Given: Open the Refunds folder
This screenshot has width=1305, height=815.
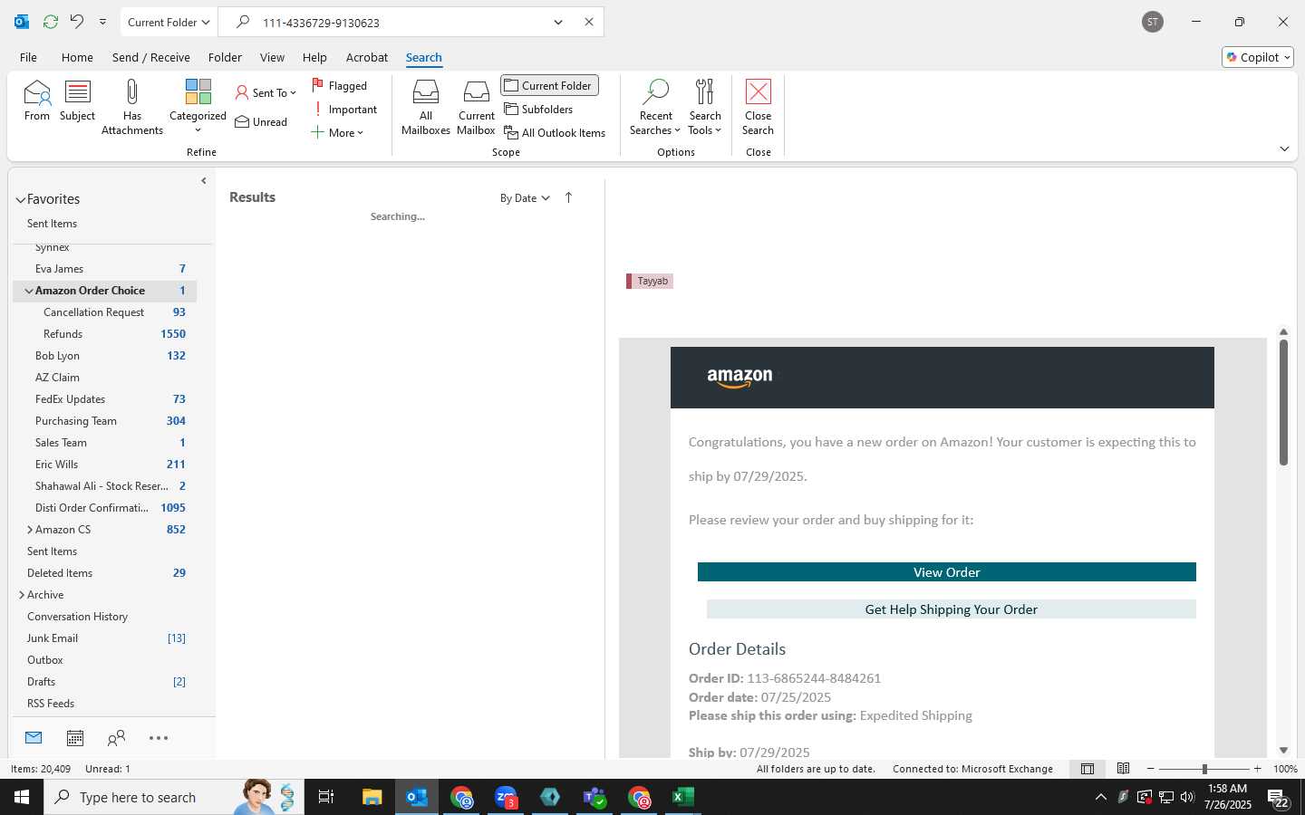Looking at the screenshot, I should click(x=104, y=334).
